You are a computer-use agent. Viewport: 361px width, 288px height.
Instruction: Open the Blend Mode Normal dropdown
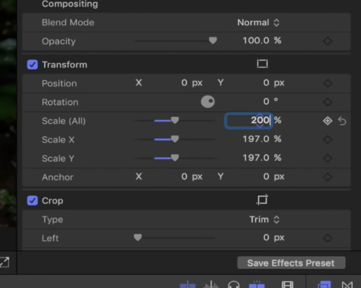click(258, 23)
